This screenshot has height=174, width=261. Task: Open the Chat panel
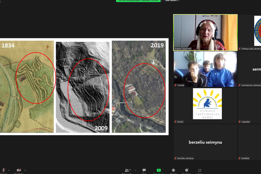(144, 171)
